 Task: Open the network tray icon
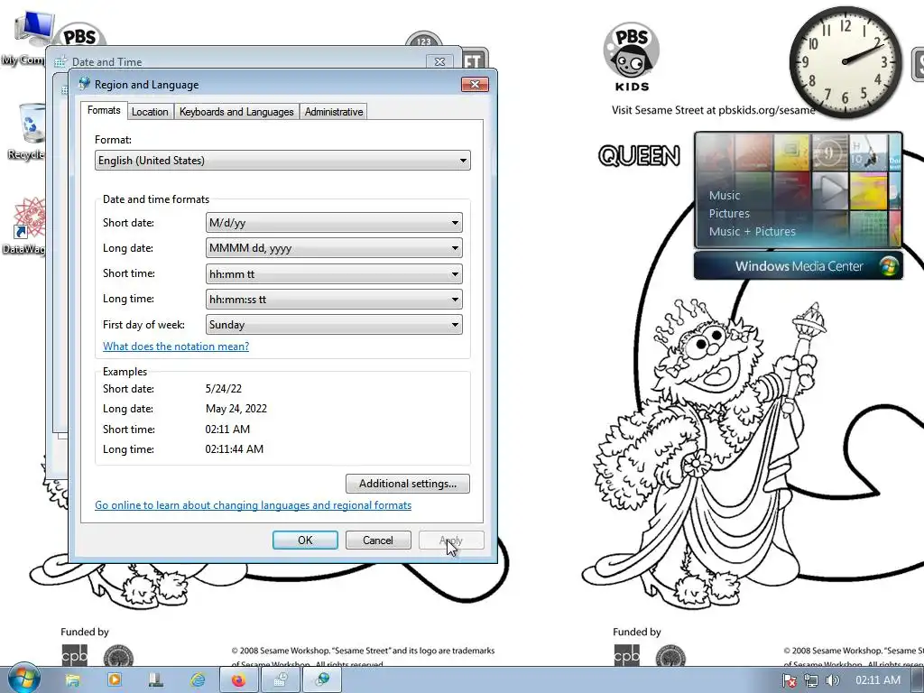tap(811, 680)
